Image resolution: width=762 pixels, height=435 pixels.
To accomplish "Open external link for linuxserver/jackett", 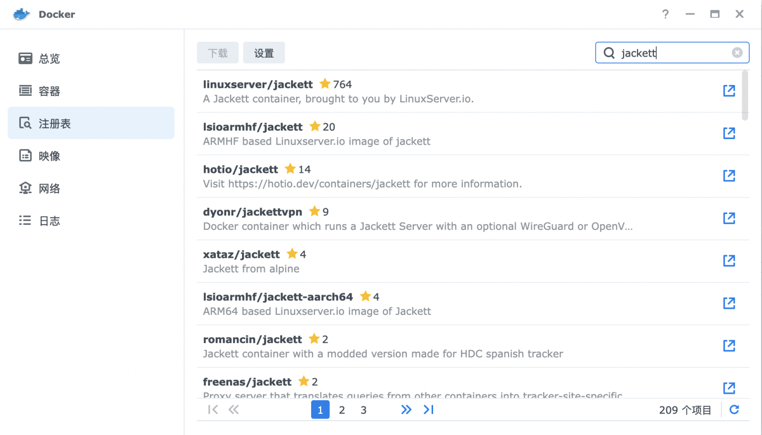I will 729,91.
